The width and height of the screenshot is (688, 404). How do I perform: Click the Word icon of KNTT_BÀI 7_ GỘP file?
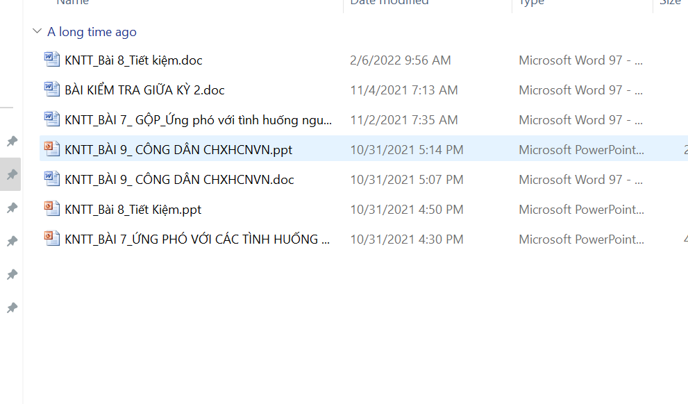(52, 119)
